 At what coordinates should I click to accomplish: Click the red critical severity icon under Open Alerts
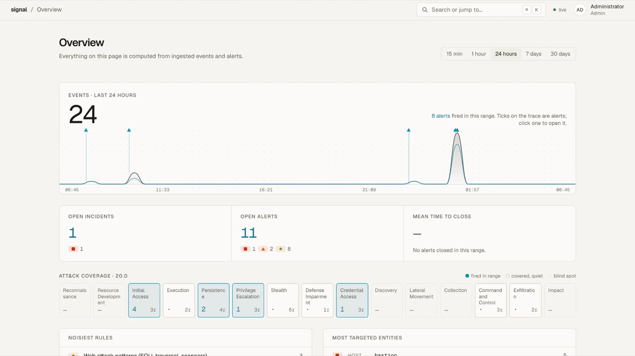click(x=245, y=249)
